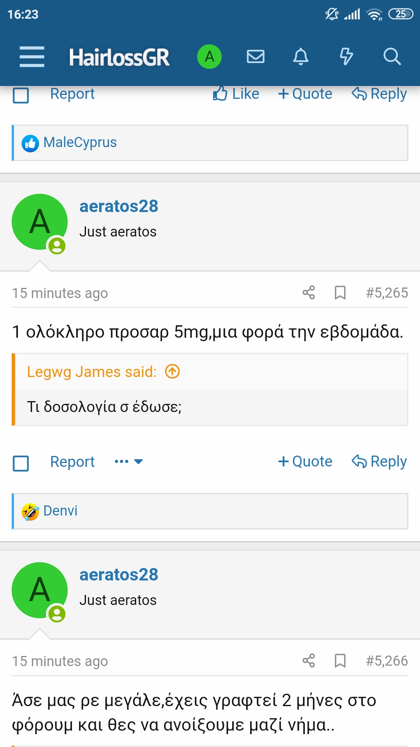Viewport: 420px width, 747px height.
Task: Open the notifications bell
Action: pos(301,57)
